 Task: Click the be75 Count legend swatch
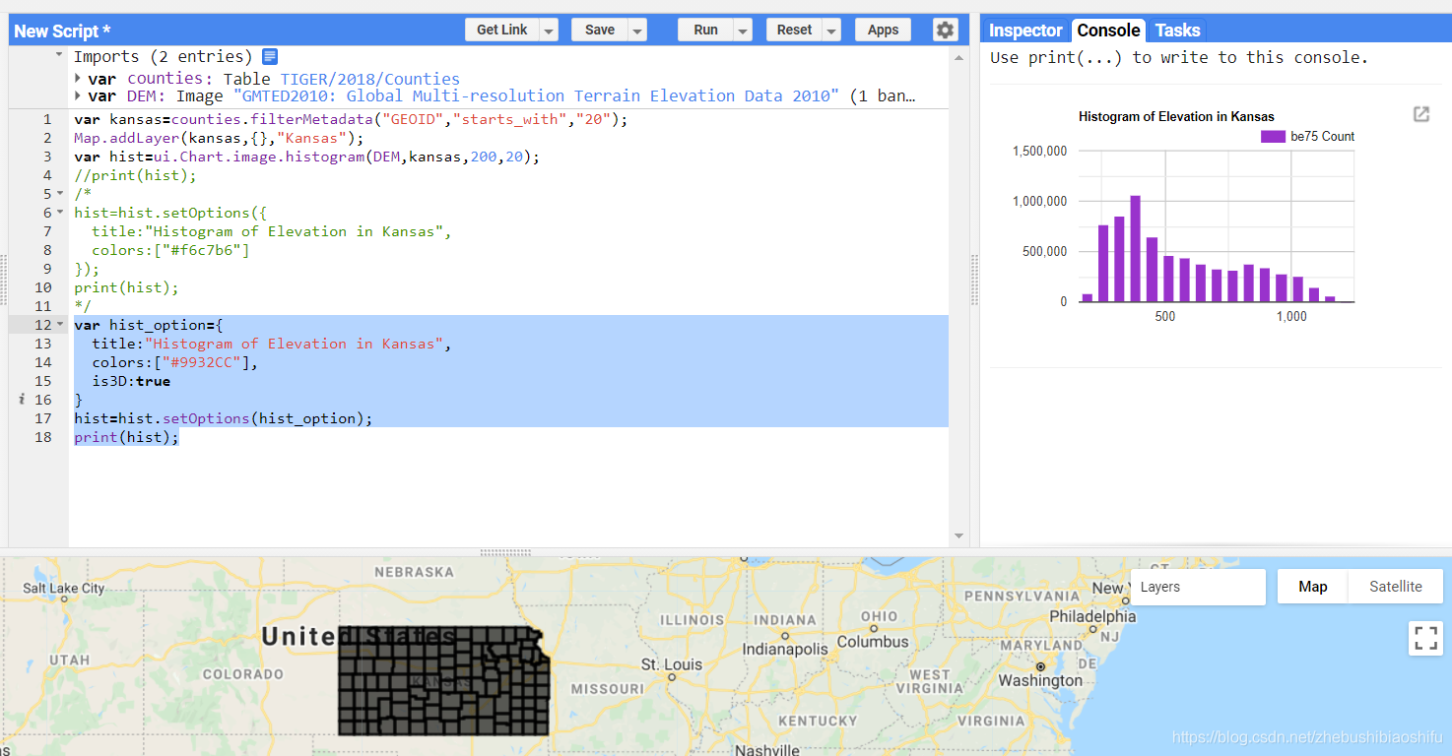click(1274, 137)
